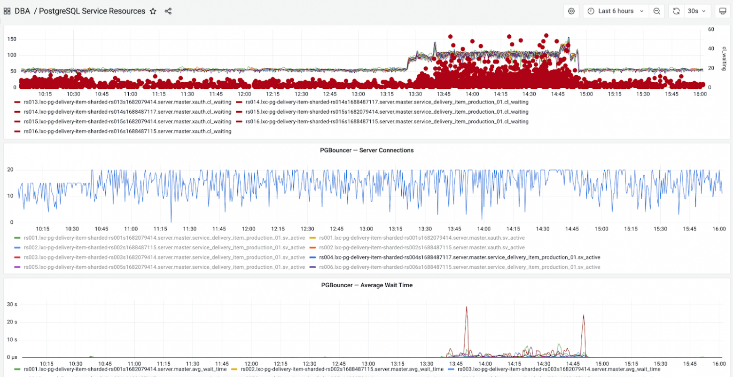This screenshot has height=377, width=733.
Task: Open the dashboards grid icon
Action: (x=7, y=11)
